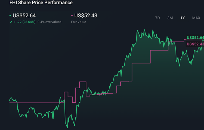
Task: Click the pink fair value legend dot
Action: coord(72,16)
